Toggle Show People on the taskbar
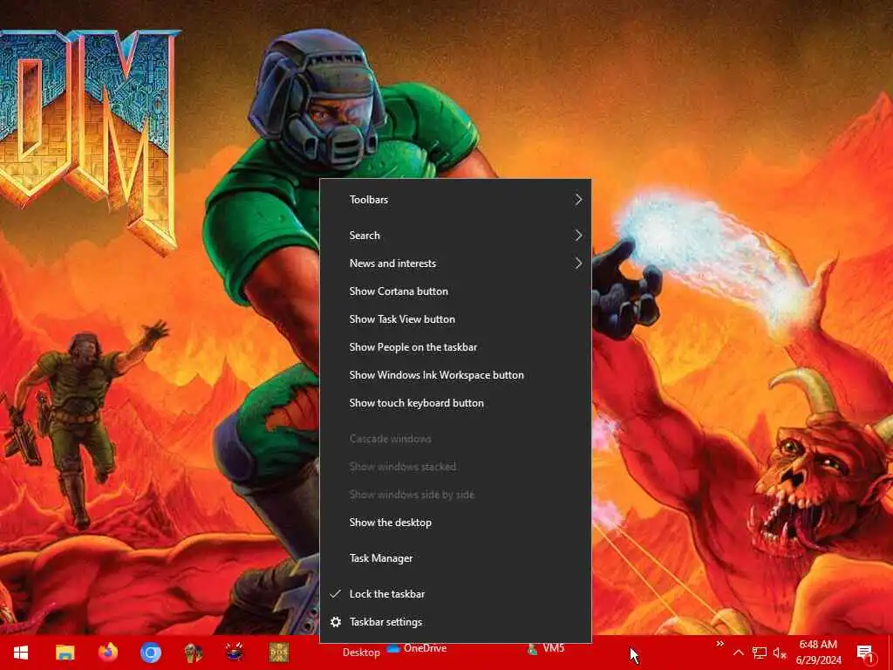Image resolution: width=893 pixels, height=670 pixels. (x=455, y=347)
